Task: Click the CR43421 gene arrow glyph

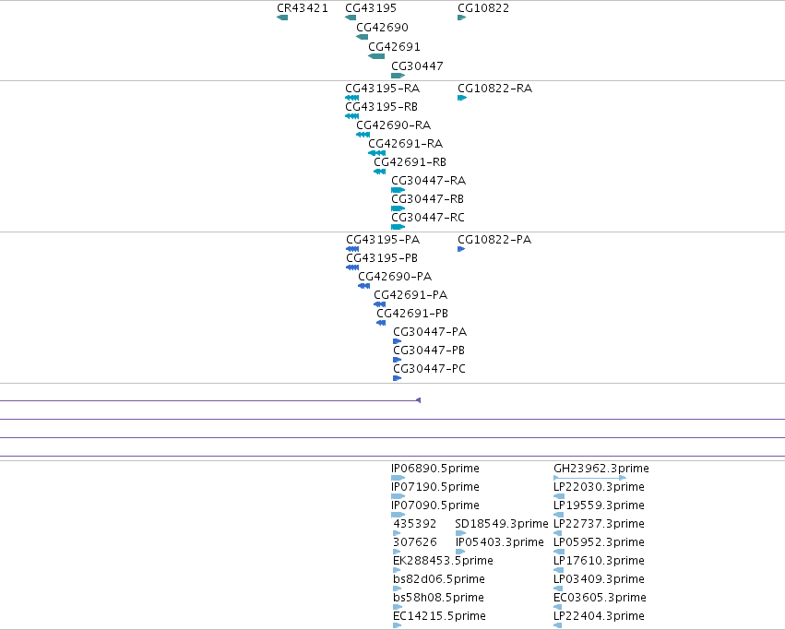Action: point(282,18)
